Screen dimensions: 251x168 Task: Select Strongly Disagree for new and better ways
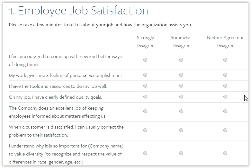(145, 60)
